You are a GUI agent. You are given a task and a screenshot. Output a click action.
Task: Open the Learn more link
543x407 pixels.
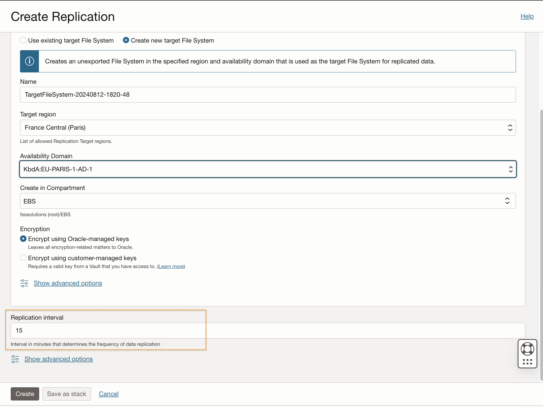pyautogui.click(x=171, y=266)
